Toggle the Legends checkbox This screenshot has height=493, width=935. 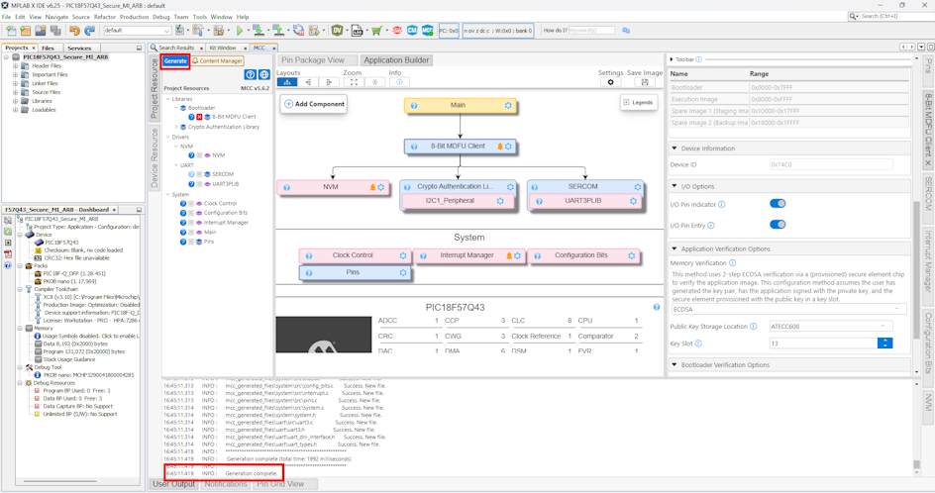(627, 103)
